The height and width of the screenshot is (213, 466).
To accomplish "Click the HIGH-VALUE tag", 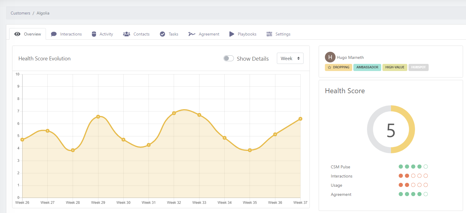I will click(x=395, y=67).
